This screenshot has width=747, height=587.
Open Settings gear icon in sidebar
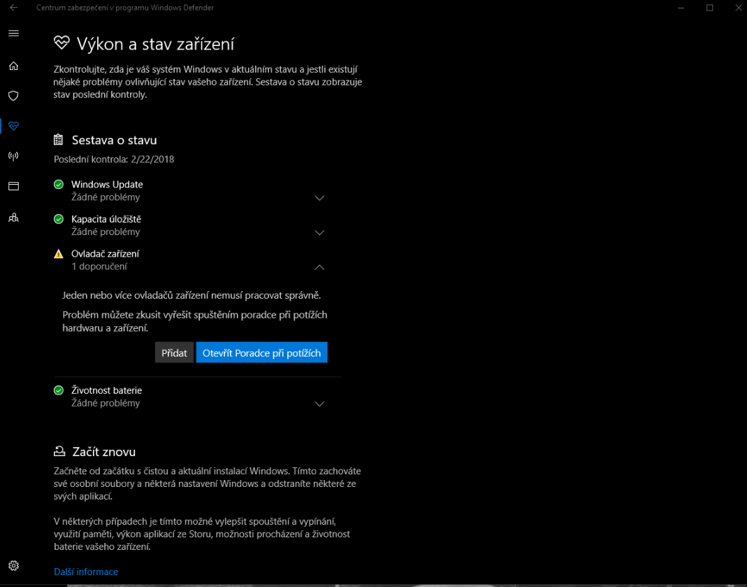pyautogui.click(x=13, y=565)
